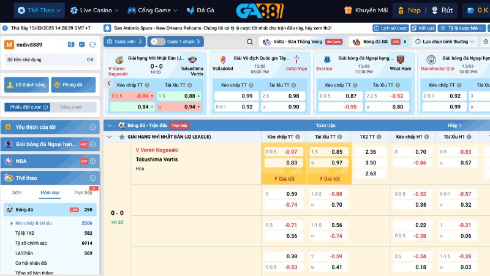Collapse the J2 League group
The width and height of the screenshot is (490, 276).
[x=109, y=137]
